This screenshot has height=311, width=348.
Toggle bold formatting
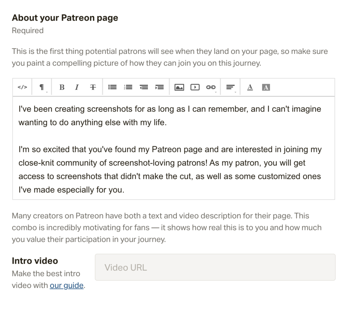(x=62, y=87)
